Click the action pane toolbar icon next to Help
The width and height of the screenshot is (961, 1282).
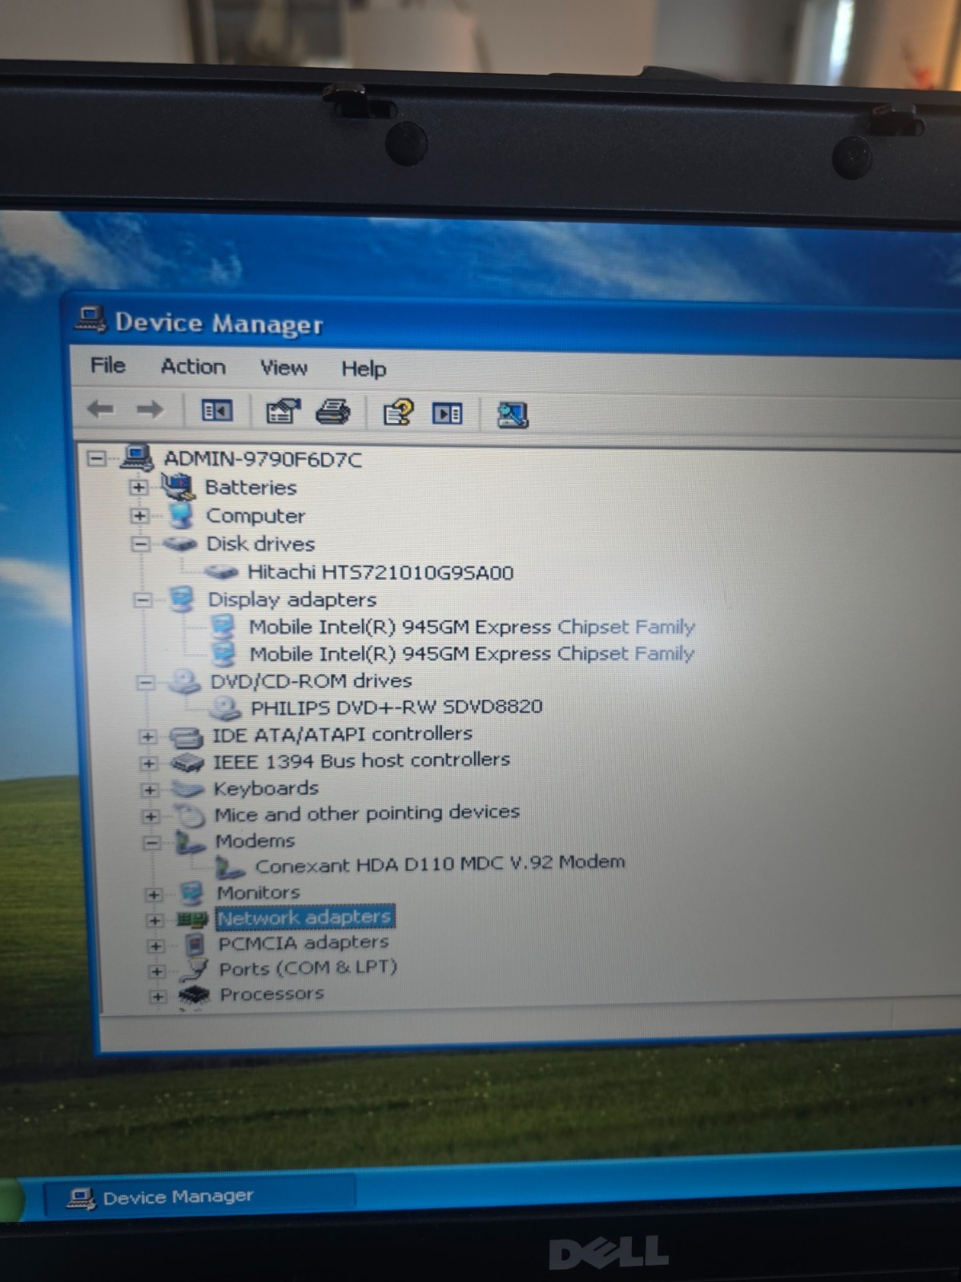[x=448, y=414]
